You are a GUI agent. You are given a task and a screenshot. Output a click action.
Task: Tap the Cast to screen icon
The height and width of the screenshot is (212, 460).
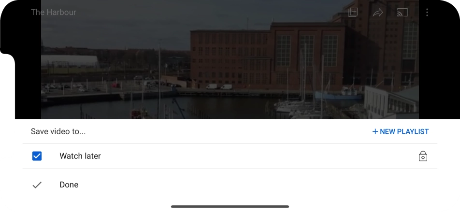point(402,13)
